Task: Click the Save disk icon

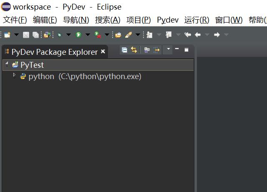Action: tap(26, 35)
